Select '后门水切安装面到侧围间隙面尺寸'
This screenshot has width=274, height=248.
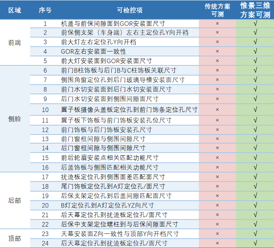[x=110, y=99]
